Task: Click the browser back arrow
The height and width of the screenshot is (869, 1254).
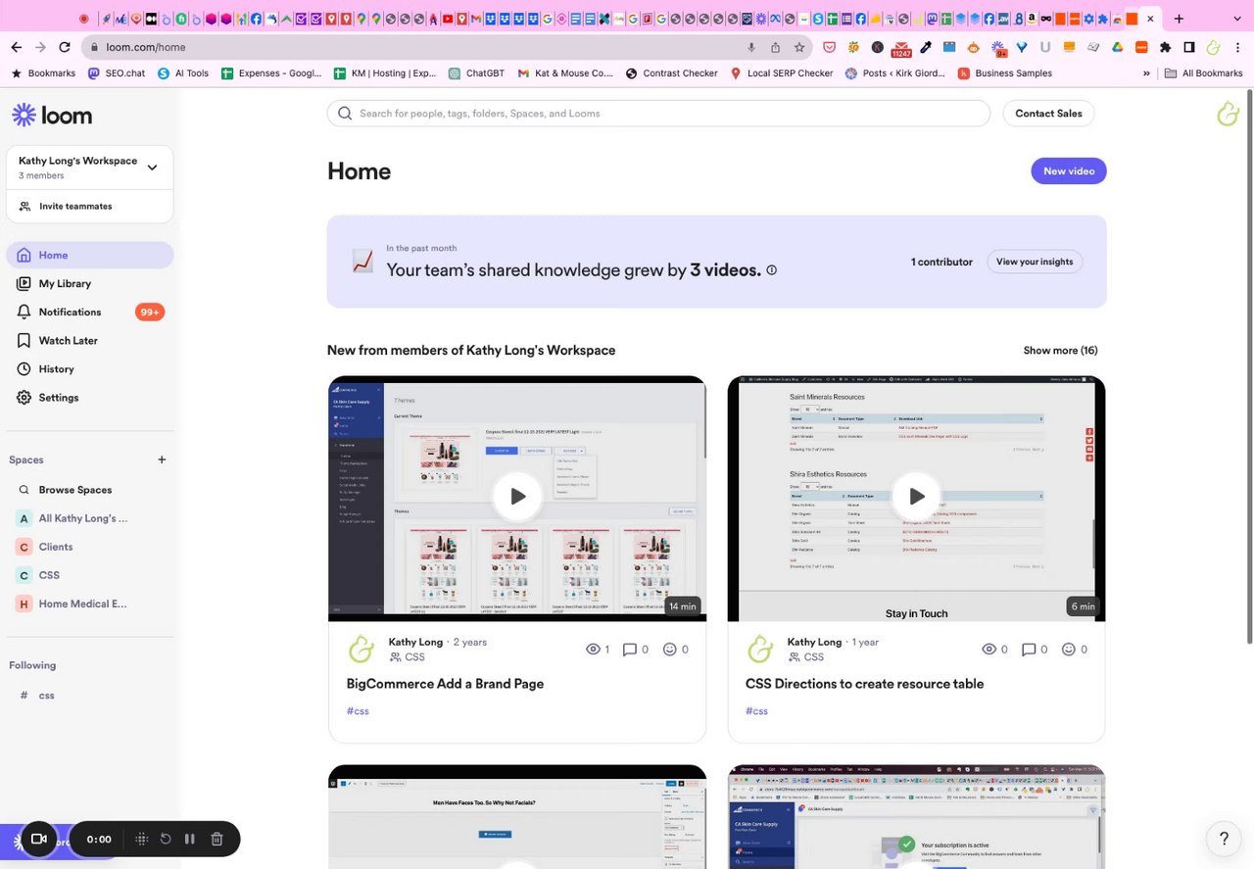Action: [x=17, y=47]
